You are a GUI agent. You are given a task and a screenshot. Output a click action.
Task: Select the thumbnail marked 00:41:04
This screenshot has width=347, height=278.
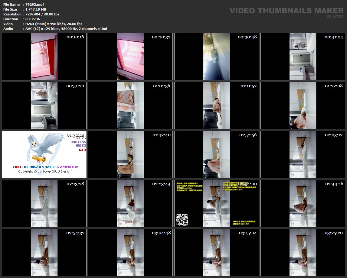coord(303,57)
